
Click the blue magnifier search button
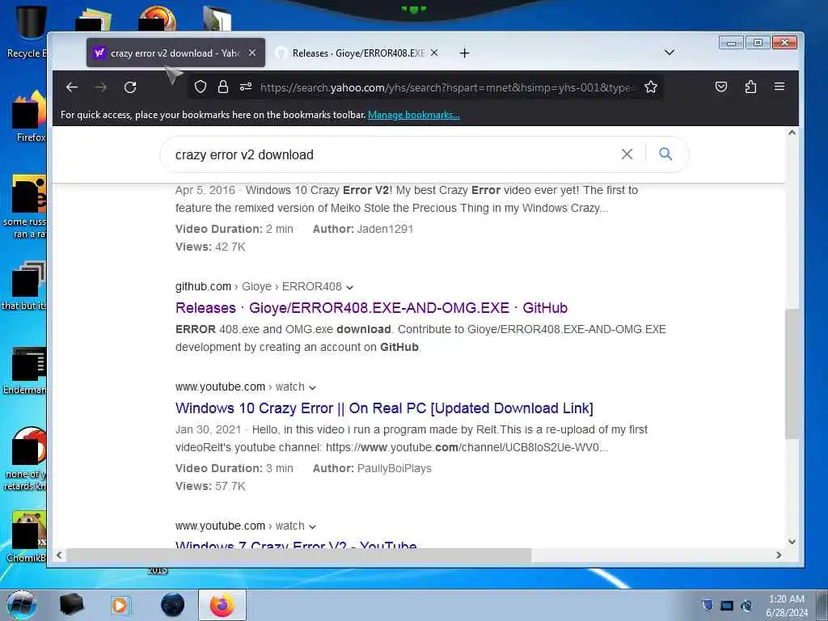pyautogui.click(x=665, y=154)
